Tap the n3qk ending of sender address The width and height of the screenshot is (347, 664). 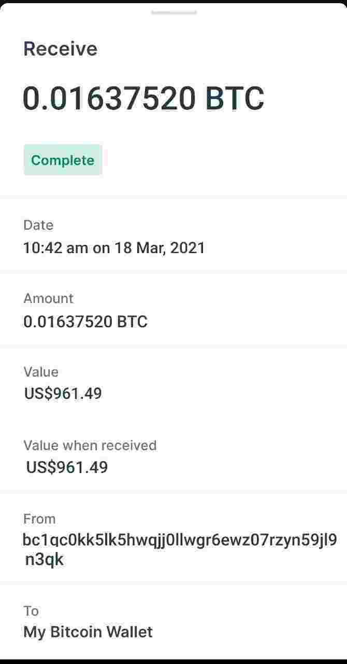(45, 560)
